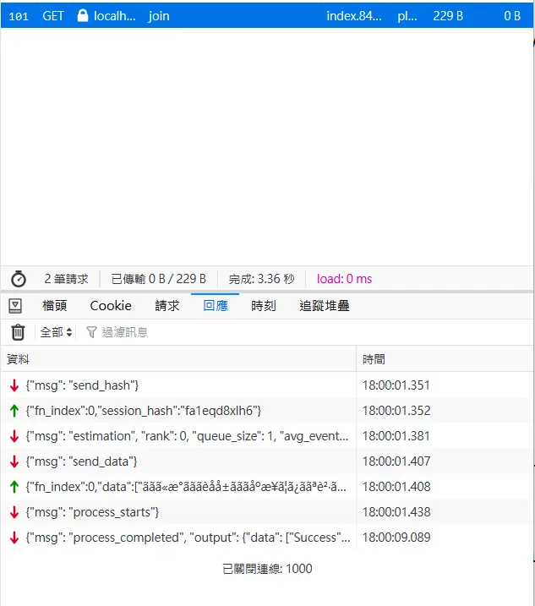Select the 回應 tab
Image resolution: width=535 pixels, height=606 pixels.
coord(216,305)
